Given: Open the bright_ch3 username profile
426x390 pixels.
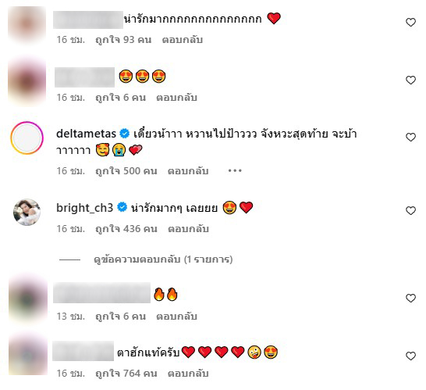Looking at the screenshot, I should (x=84, y=208).
